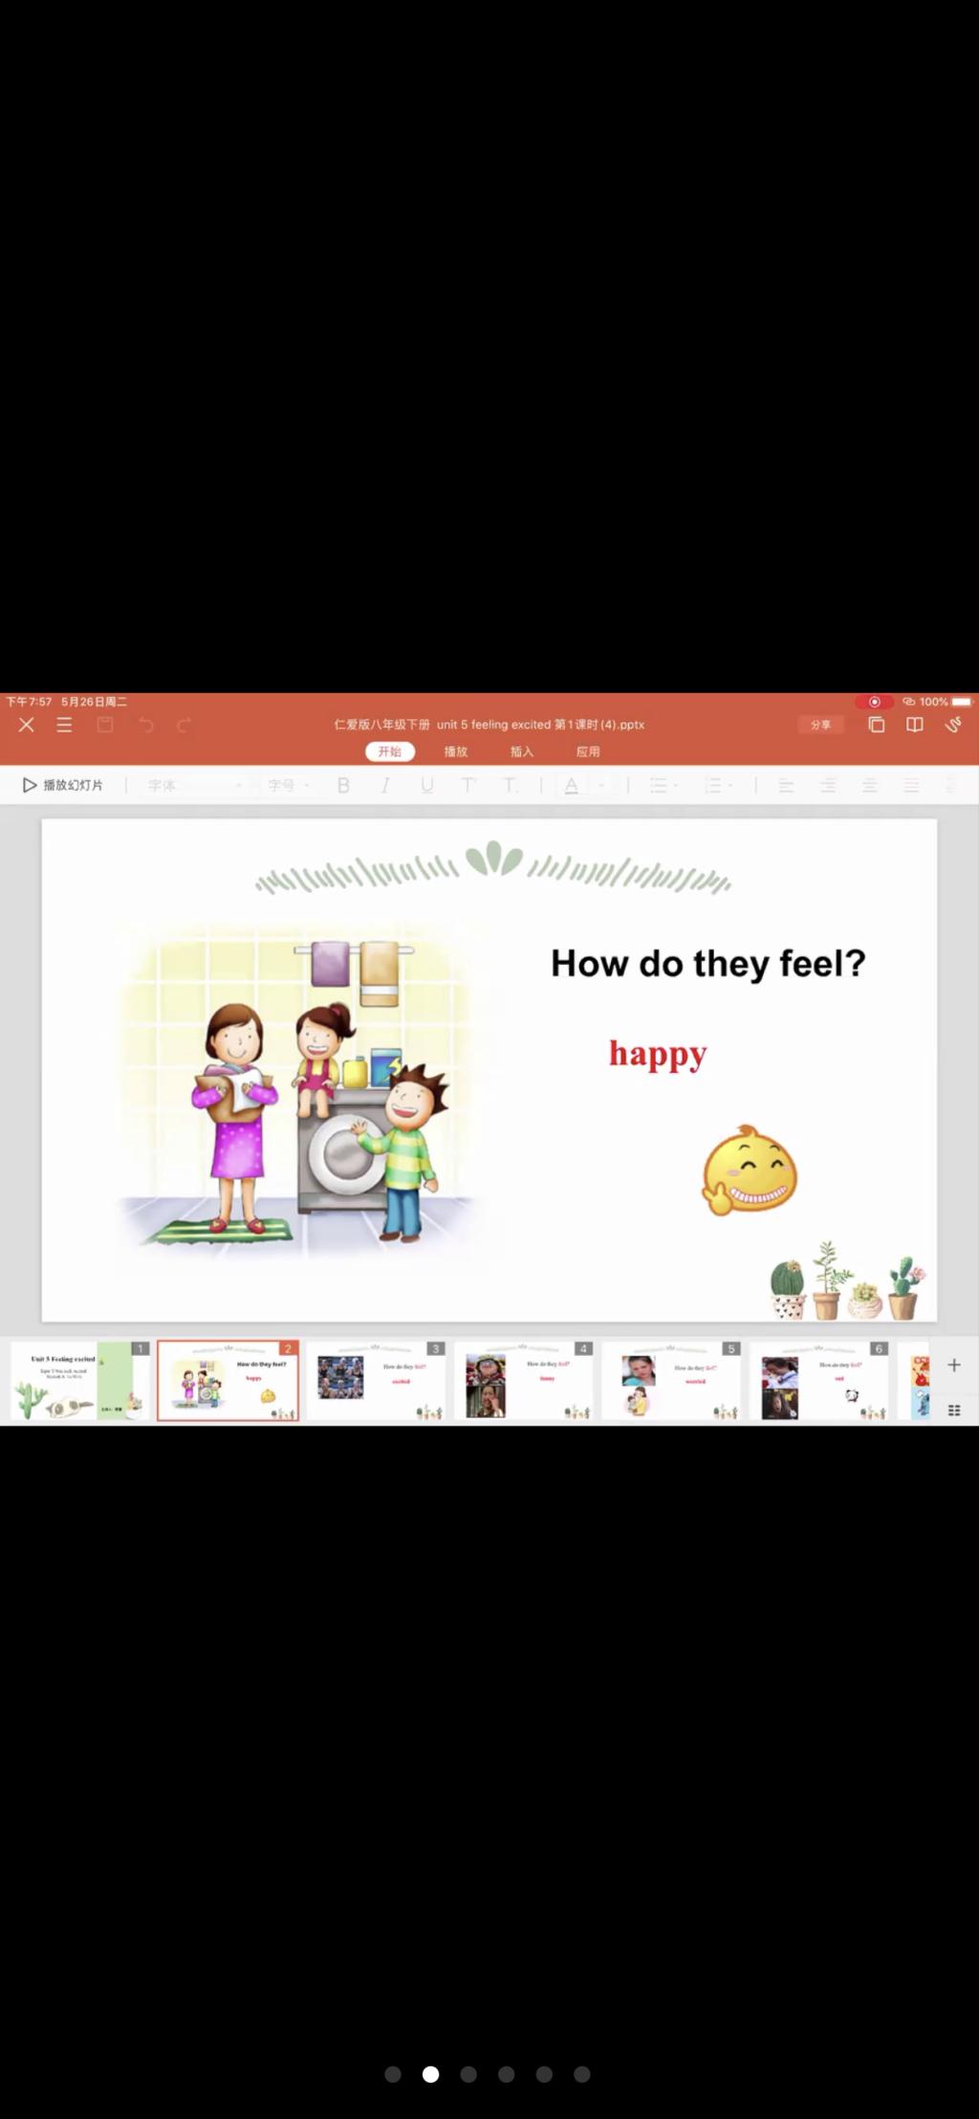The image size is (979, 2119).
Task: Toggle italic formatting I
Action: (x=385, y=785)
